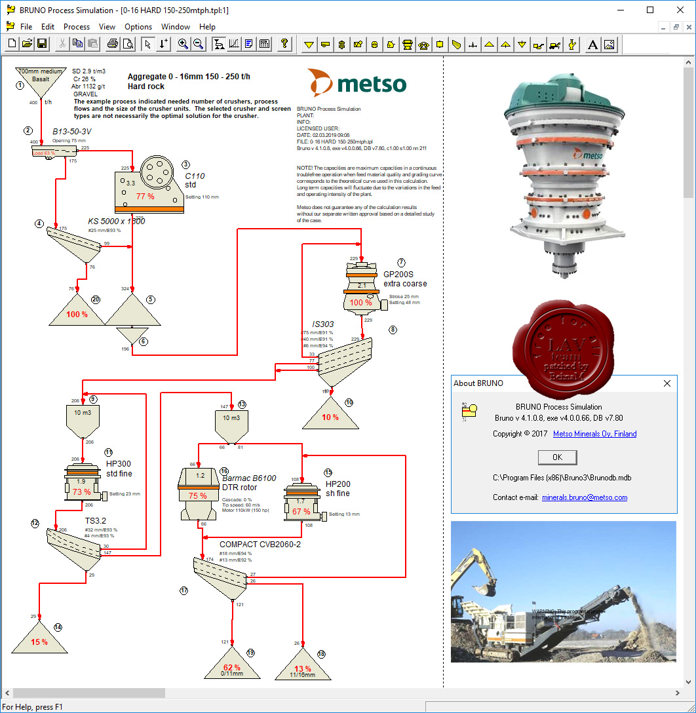Click OK in the About BRUNO dialog
This screenshot has width=696, height=713.
click(x=557, y=457)
